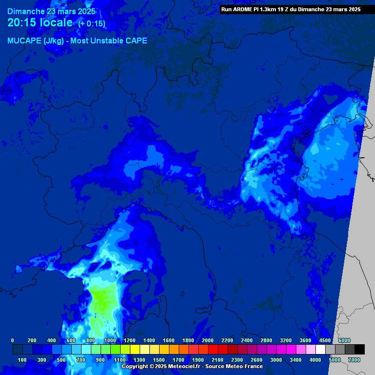Click the medium grey 5000–6000 legend swatch
This screenshot has height=375, width=375.
340,350
